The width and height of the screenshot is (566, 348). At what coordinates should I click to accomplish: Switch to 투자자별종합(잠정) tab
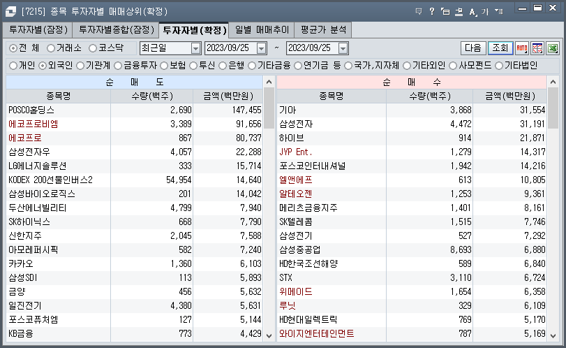pos(117,29)
